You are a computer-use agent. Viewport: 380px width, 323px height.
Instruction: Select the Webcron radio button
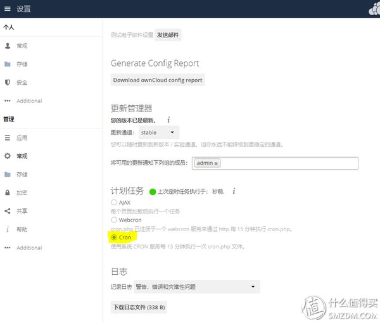pos(114,220)
